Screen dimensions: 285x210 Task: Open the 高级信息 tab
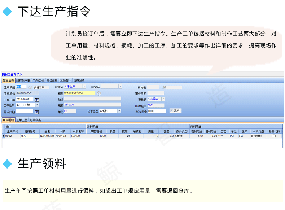(x=52, y=80)
